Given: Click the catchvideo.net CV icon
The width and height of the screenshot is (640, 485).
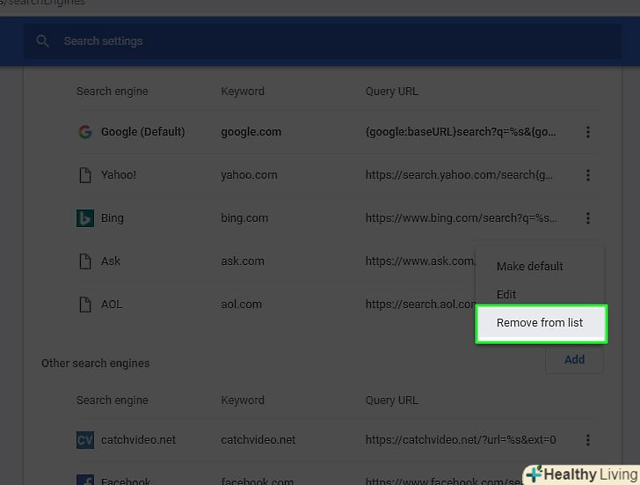Looking at the screenshot, I should click(85, 440).
